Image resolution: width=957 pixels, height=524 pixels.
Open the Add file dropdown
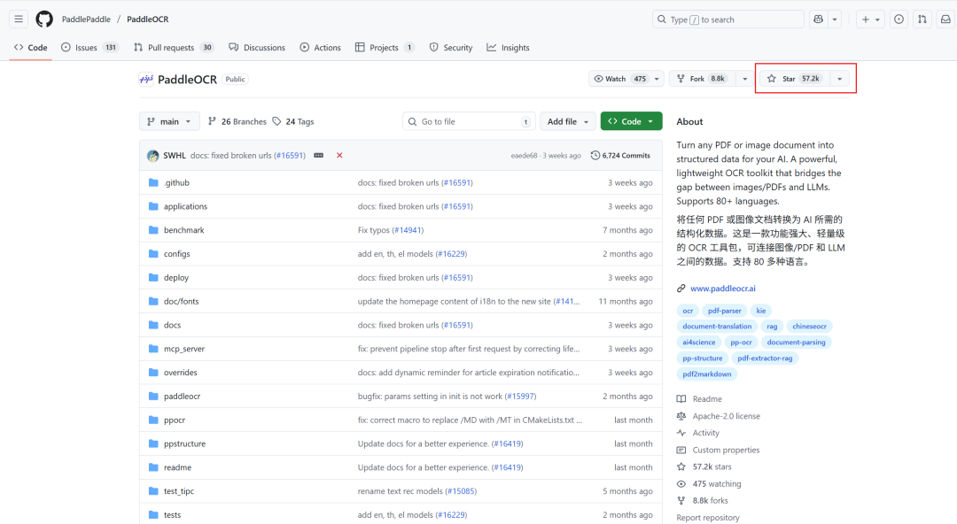point(568,121)
